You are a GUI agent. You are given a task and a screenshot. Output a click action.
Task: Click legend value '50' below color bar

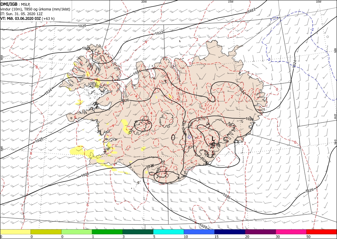click(x=308, y=237)
